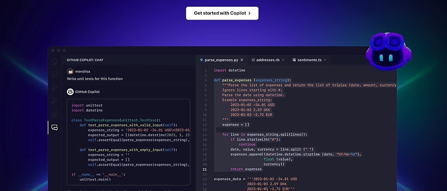Click def parse_expenses in the editor
This screenshot has height=191, width=447.
pos(253,80)
